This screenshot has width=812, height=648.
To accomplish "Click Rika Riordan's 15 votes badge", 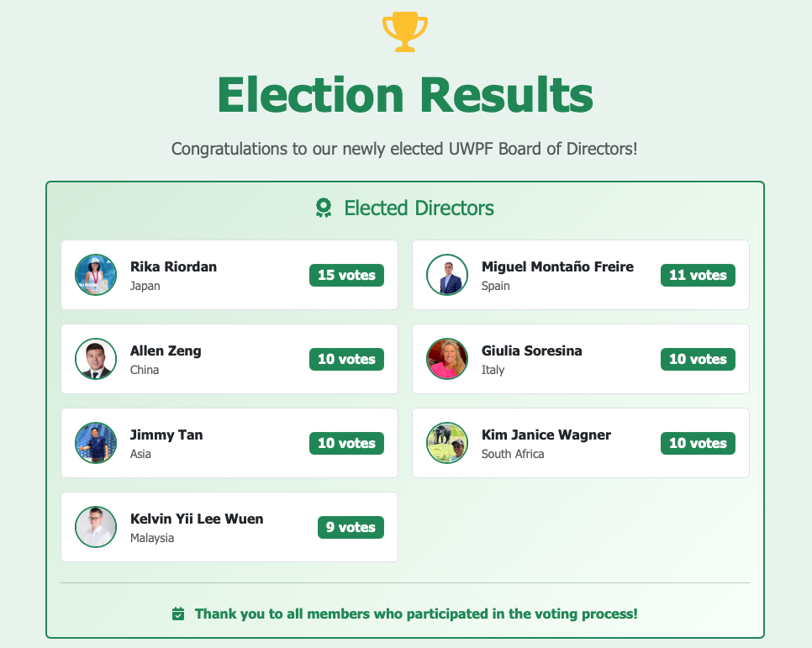I will 346,275.
